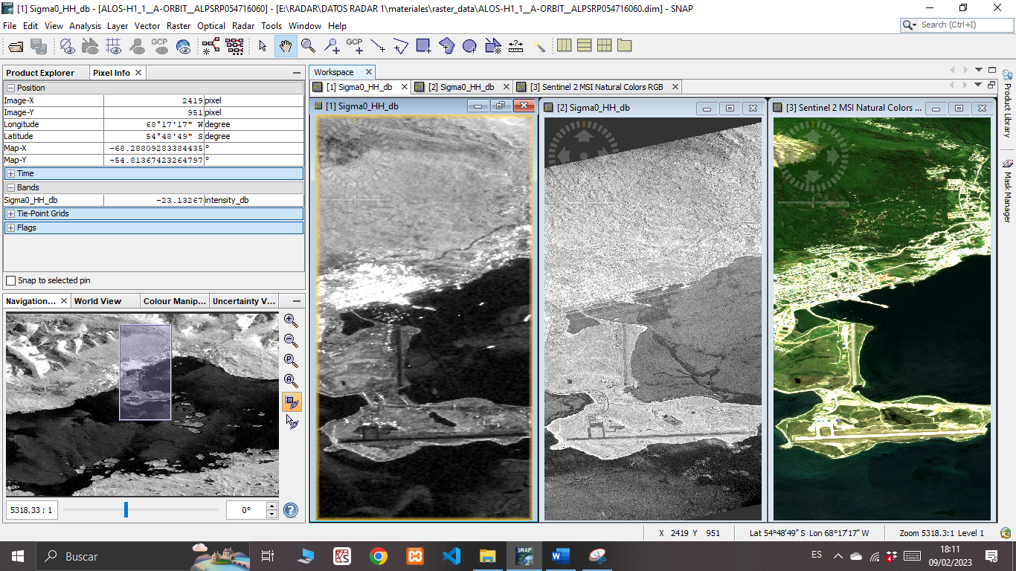Image resolution: width=1016 pixels, height=571 pixels.
Task: Select the Panning hand tool
Action: click(286, 46)
